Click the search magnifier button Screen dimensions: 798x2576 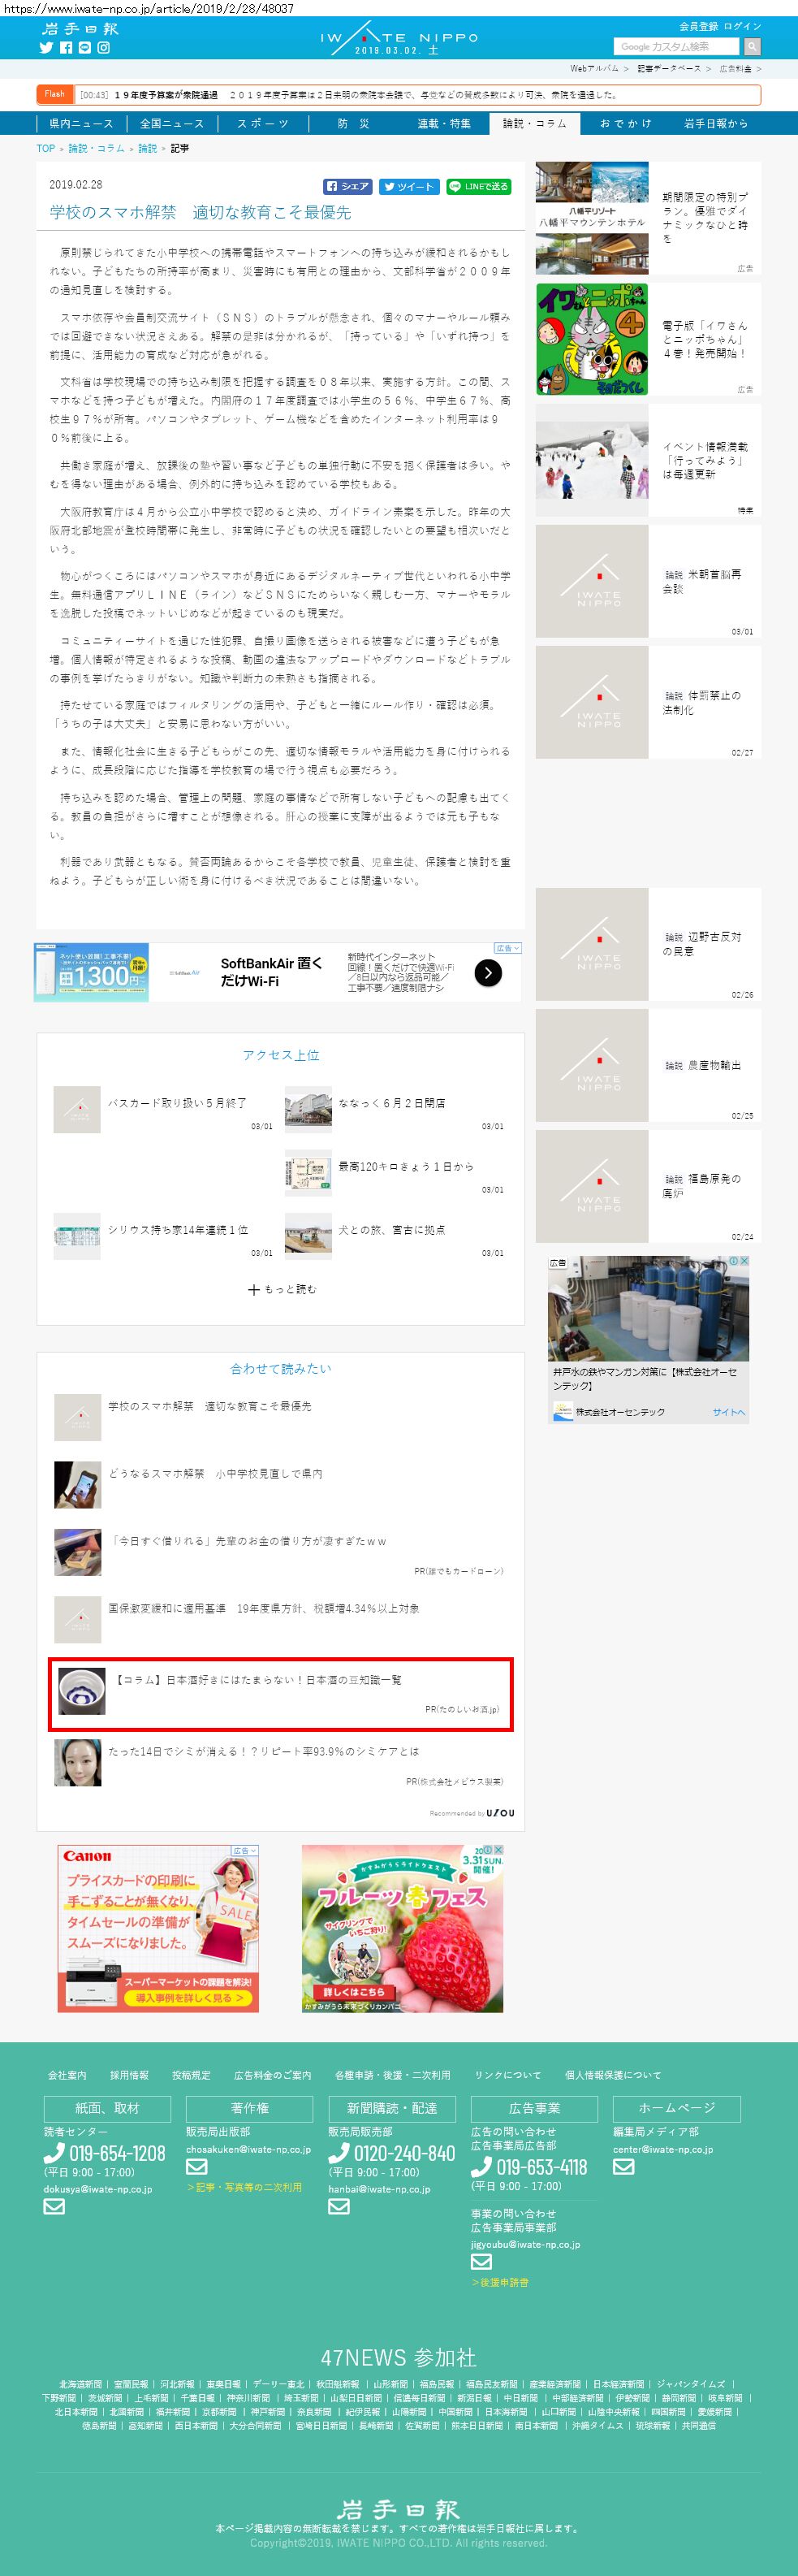click(752, 46)
